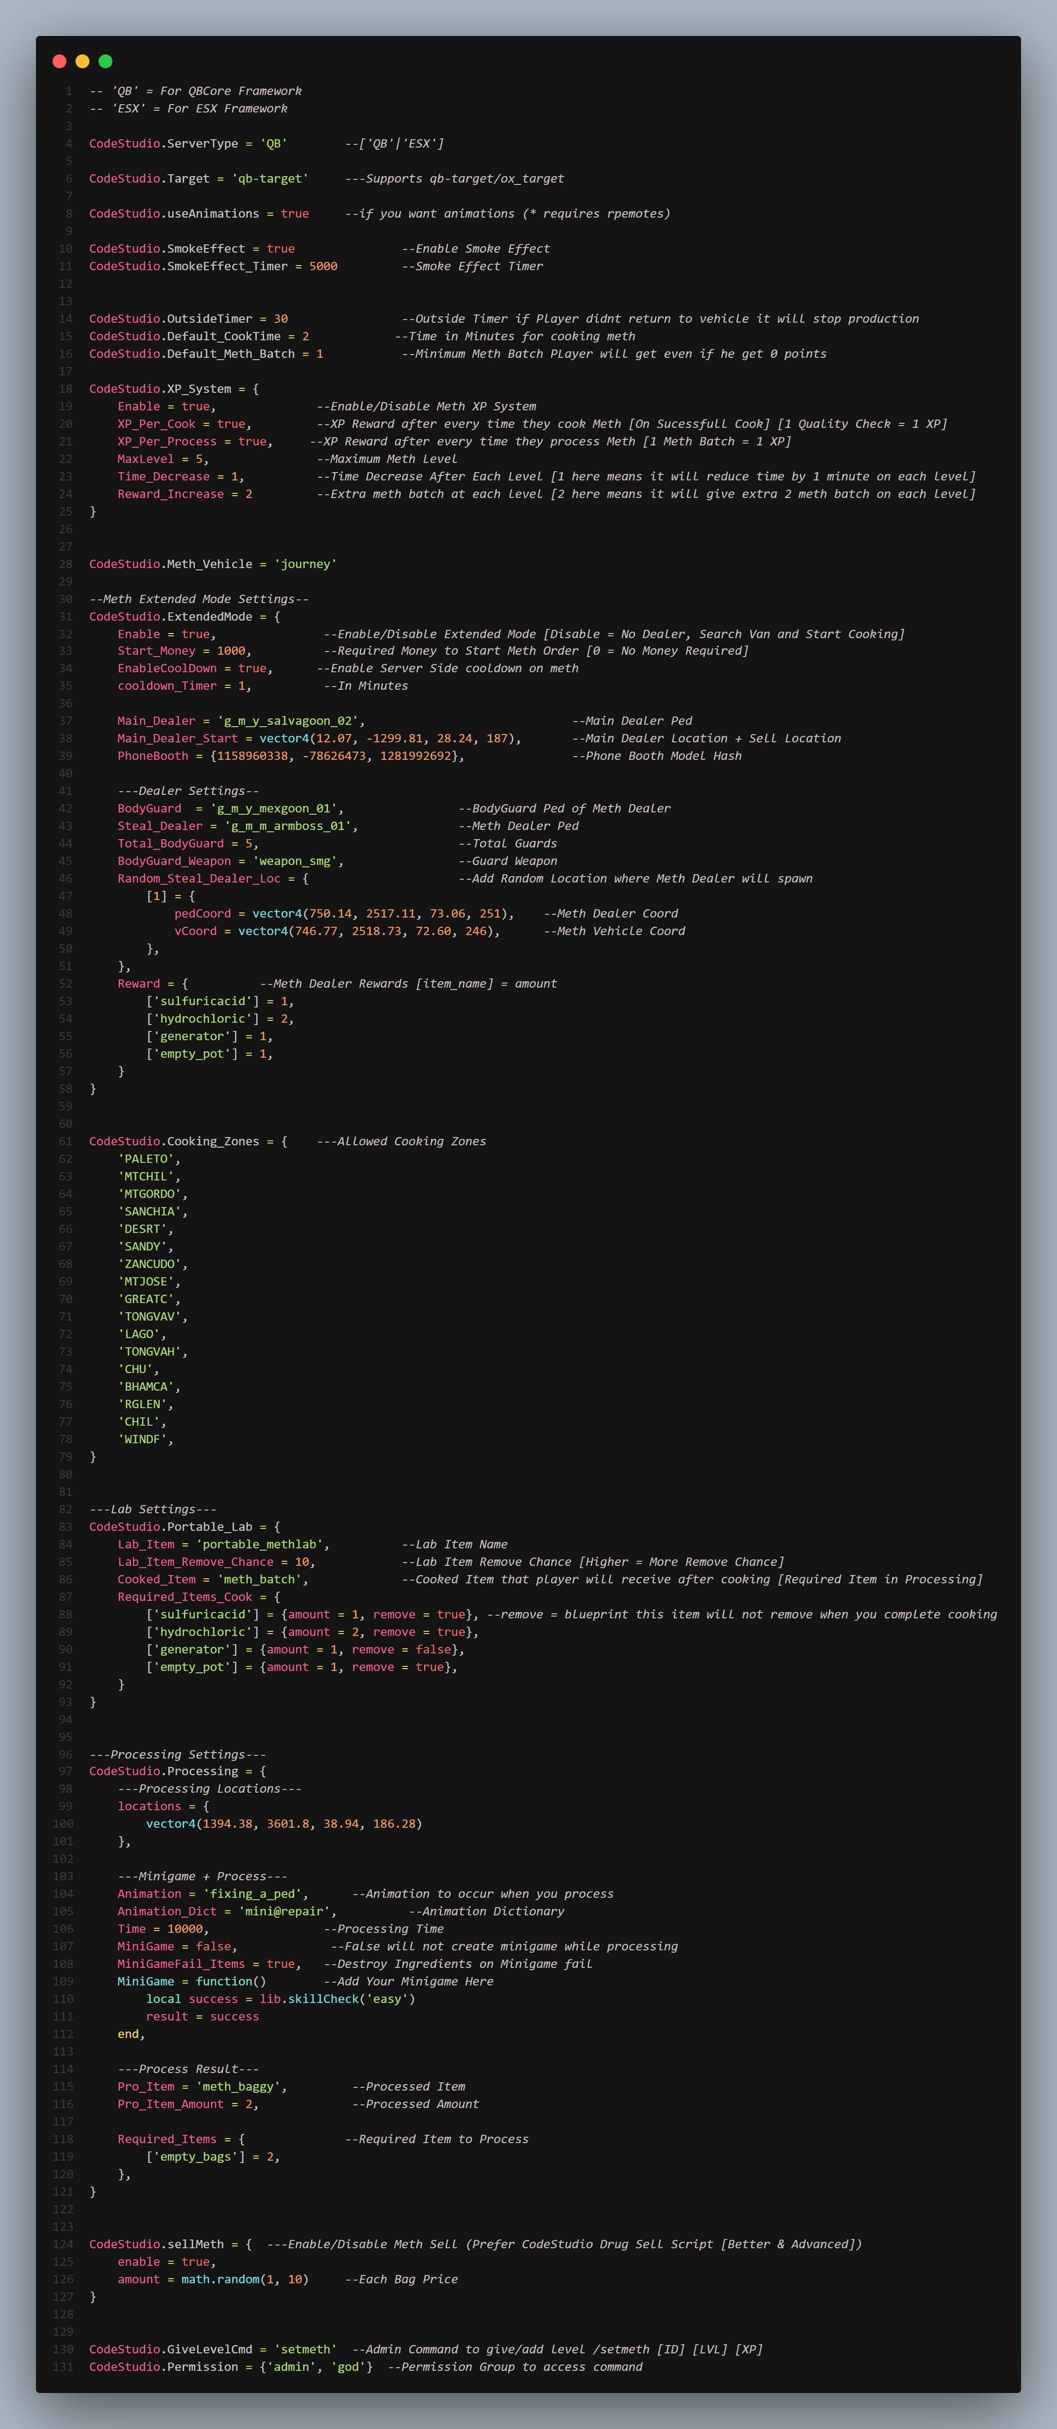Click the green fullscreen traffic light button
Screen dimensions: 1057x2429
click(x=106, y=61)
